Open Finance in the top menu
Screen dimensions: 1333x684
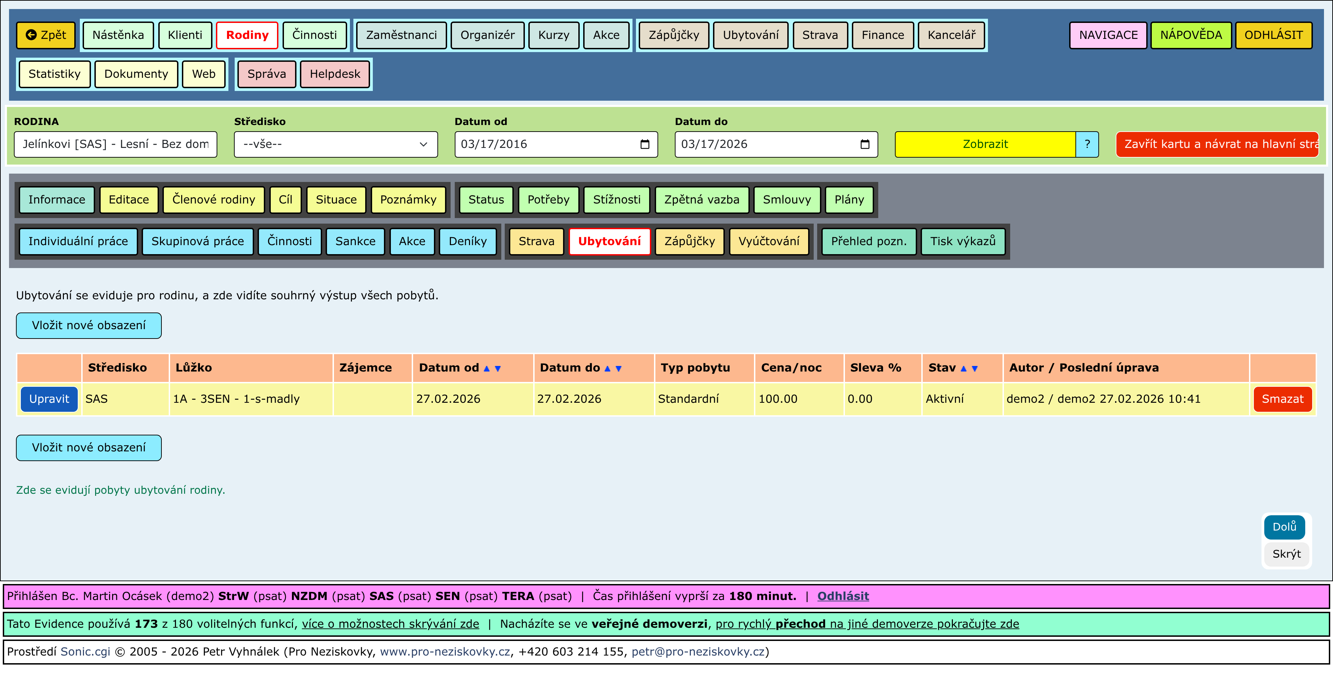point(882,35)
